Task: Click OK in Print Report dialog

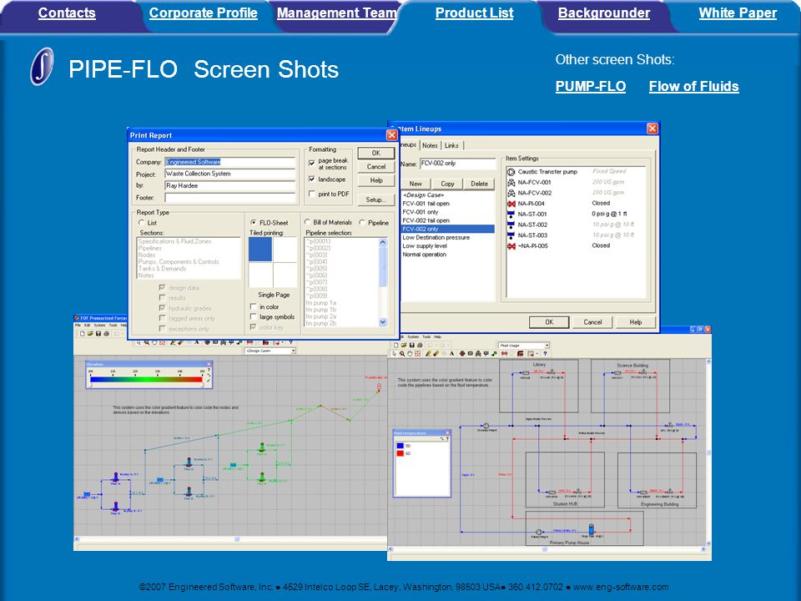Action: tap(376, 153)
